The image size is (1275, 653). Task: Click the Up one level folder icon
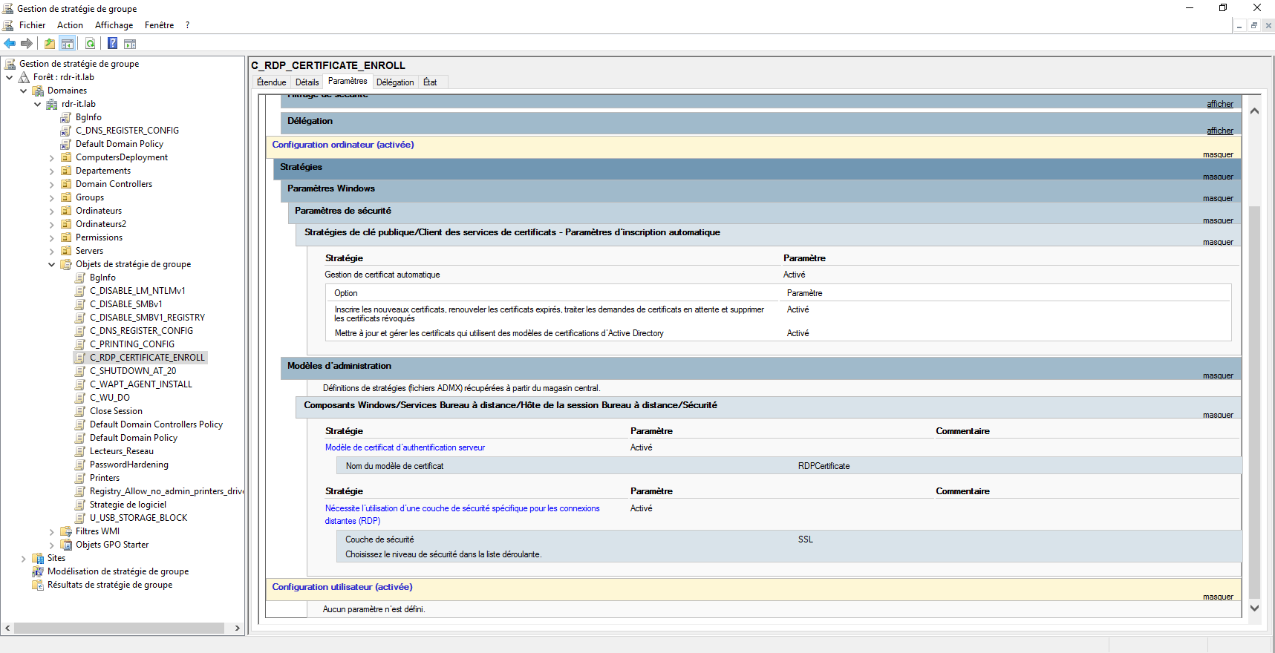(x=49, y=44)
